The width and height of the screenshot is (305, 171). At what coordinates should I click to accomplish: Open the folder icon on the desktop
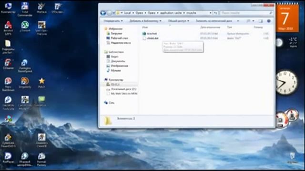click(8, 47)
